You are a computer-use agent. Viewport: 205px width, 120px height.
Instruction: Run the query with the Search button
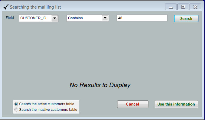point(186,18)
